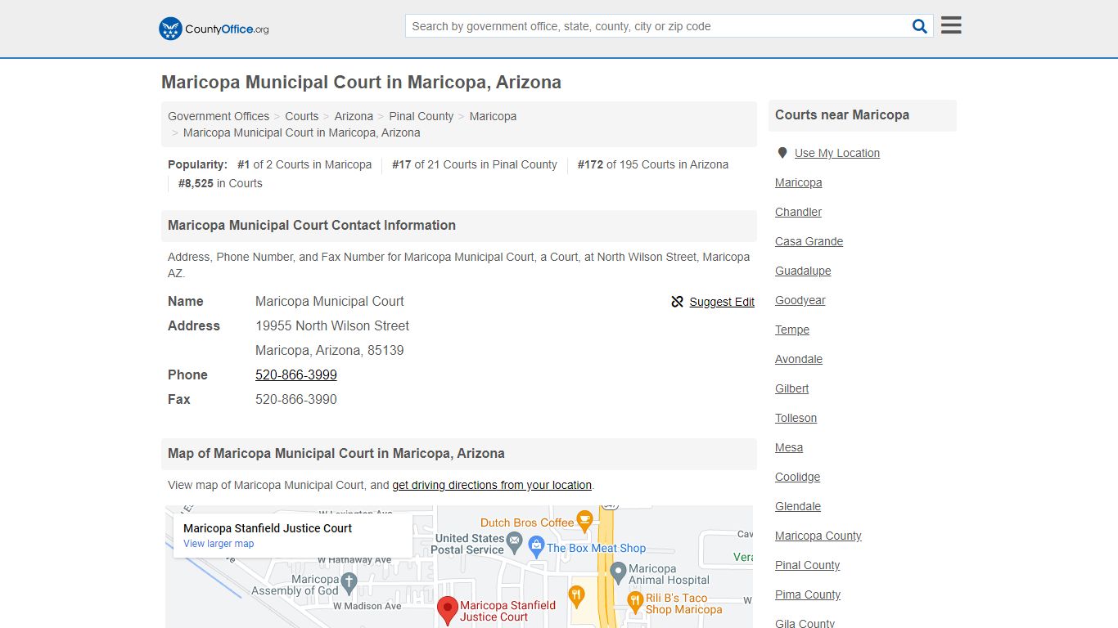Click the Contact Information section heading

click(x=312, y=226)
